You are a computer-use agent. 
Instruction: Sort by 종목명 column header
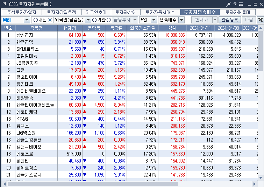(36, 28)
